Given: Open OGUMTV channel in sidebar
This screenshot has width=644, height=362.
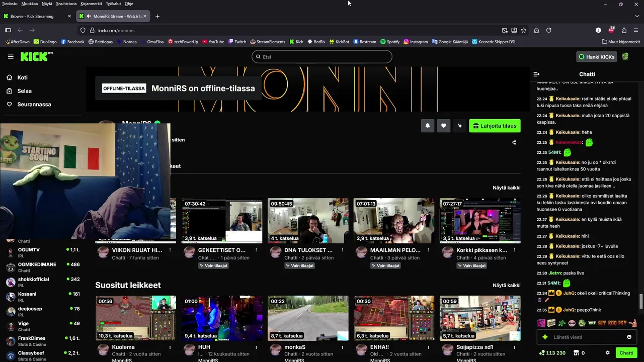Looking at the screenshot, I should [x=43, y=252].
